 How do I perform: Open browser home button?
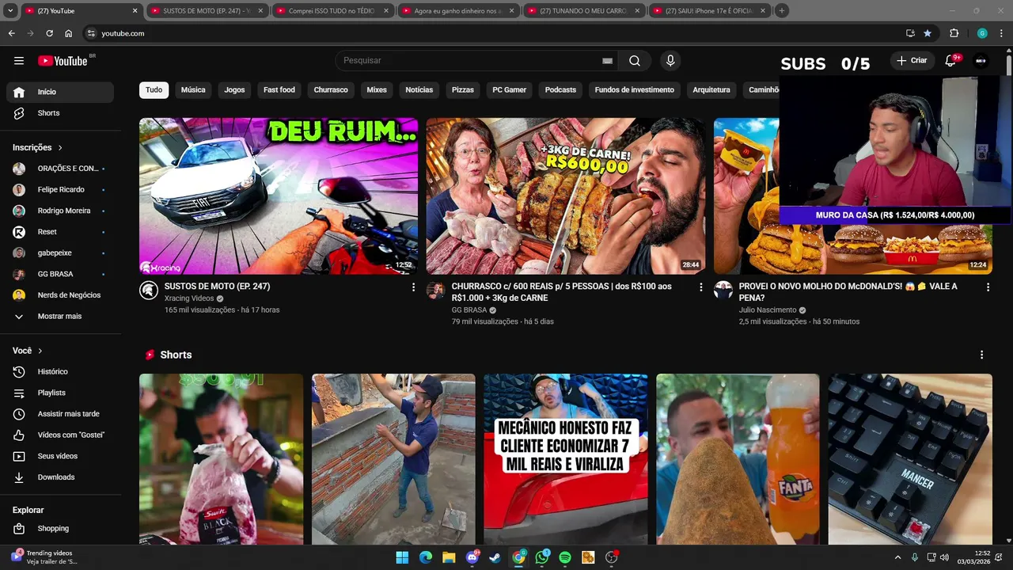[68, 33]
